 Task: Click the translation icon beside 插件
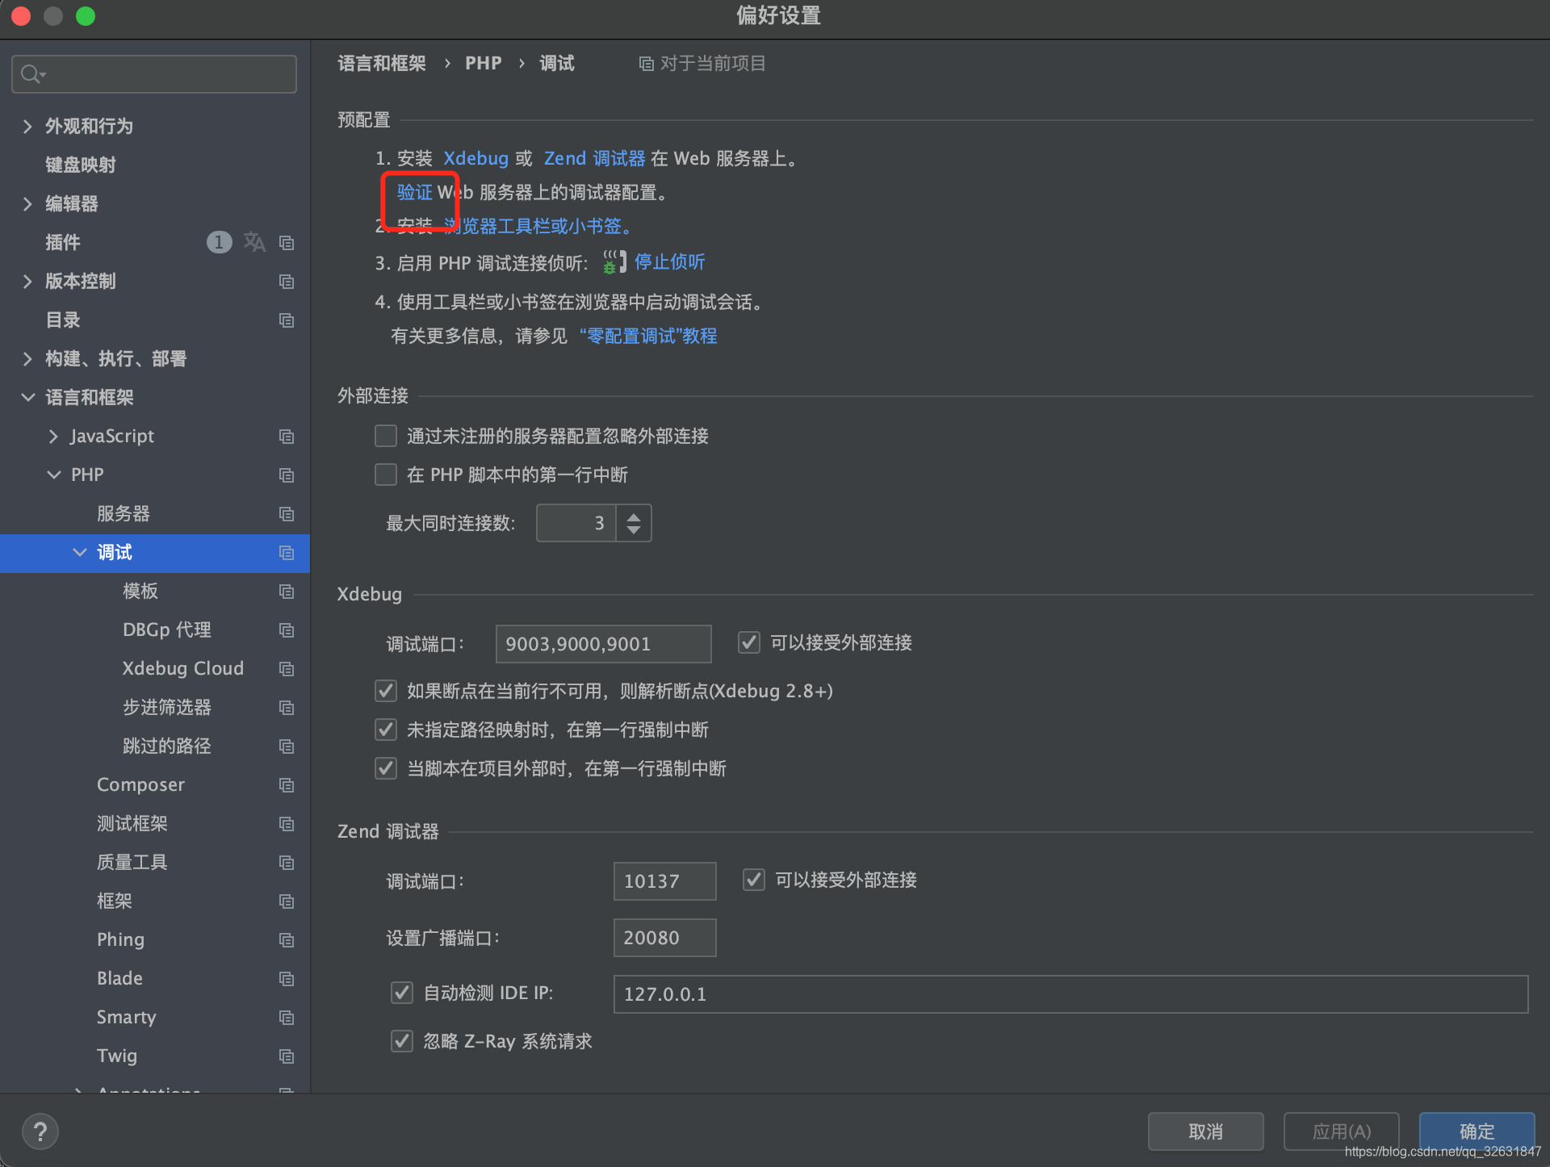pyautogui.click(x=254, y=242)
